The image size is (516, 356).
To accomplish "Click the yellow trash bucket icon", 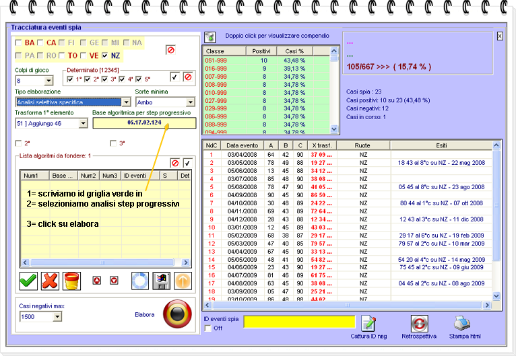I will (x=71, y=281).
